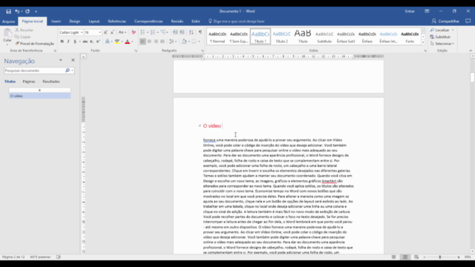
Task: Toggle subscript formatting
Action: coord(92,42)
